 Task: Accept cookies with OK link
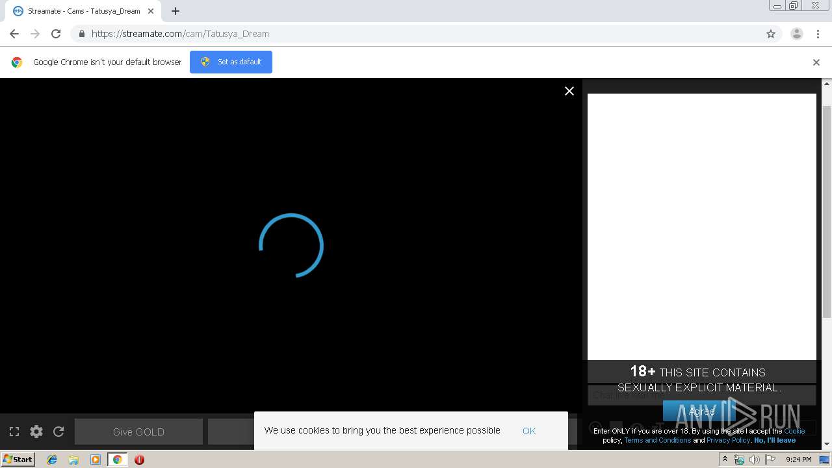(x=529, y=431)
